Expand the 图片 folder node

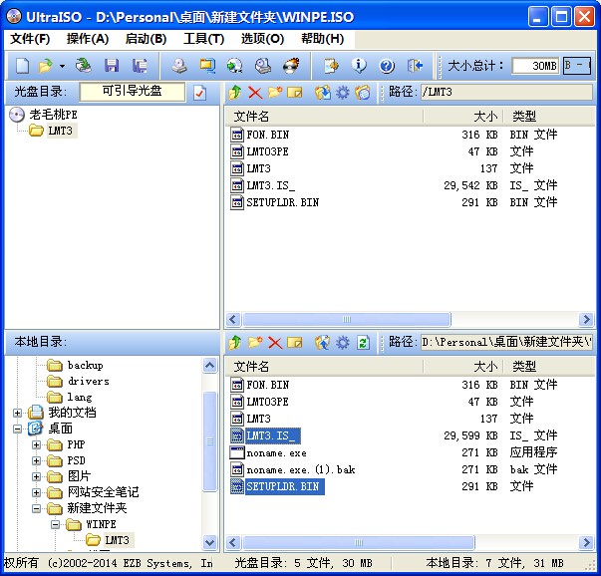37,476
